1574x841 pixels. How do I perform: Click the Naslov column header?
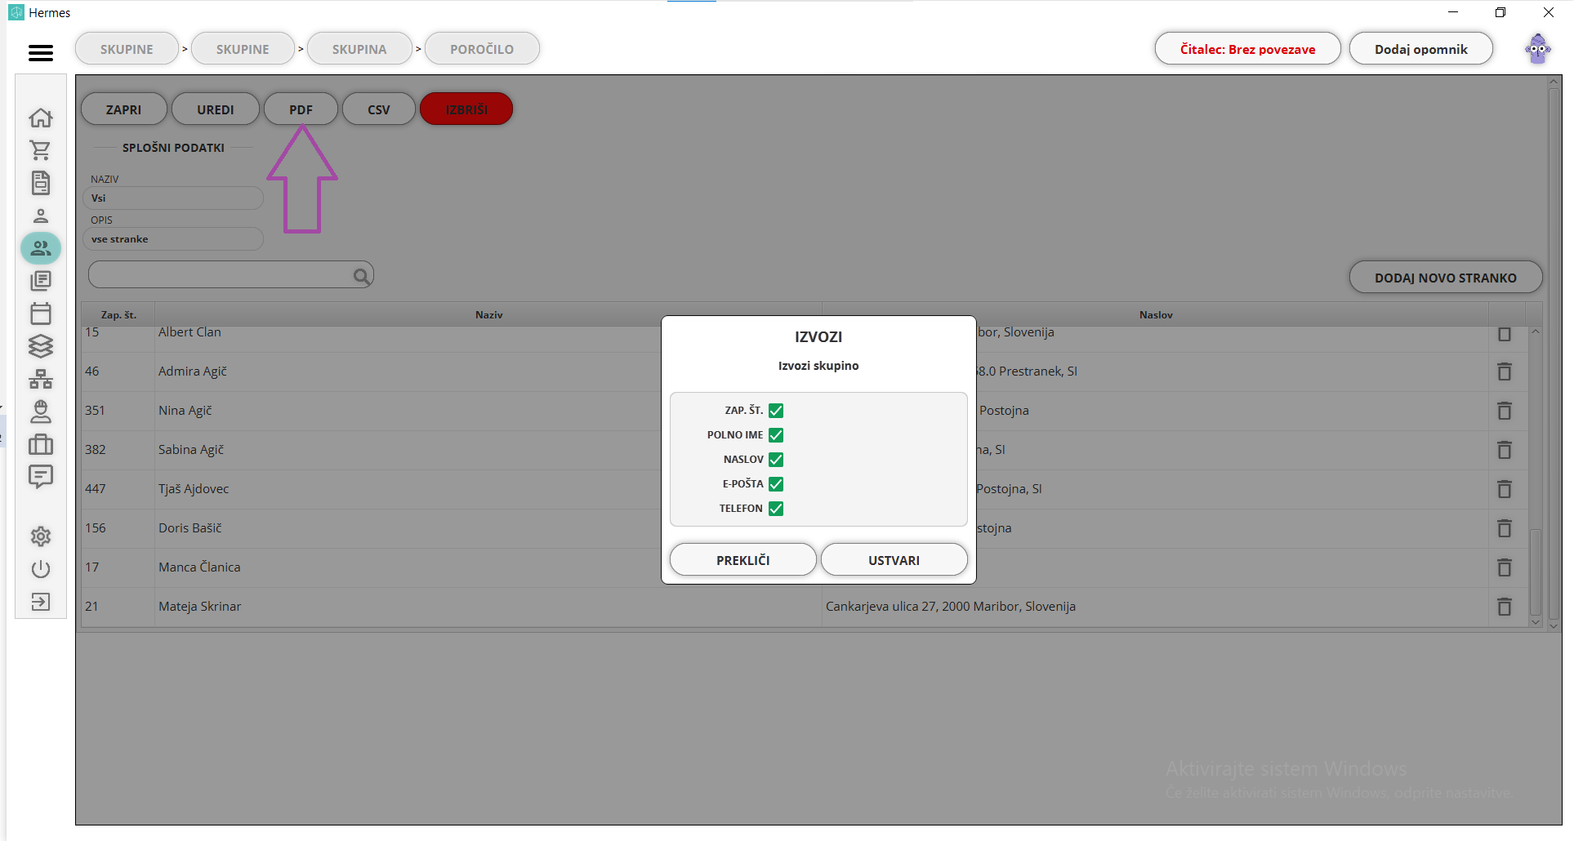point(1156,315)
